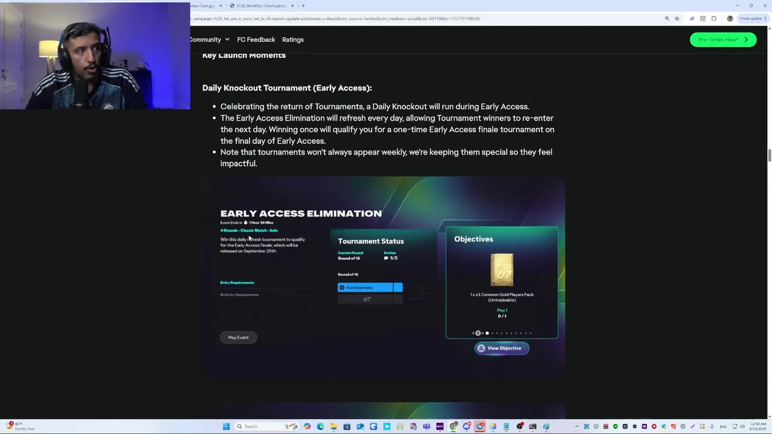This screenshot has width=772, height=434.
Task: Click the Pre-Order Now button
Action: [723, 39]
